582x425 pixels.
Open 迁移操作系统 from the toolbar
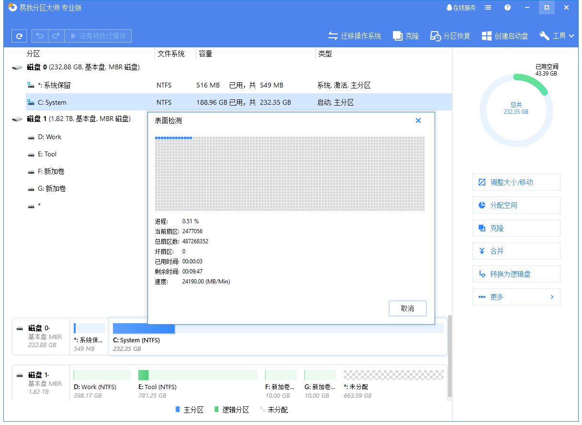point(355,35)
